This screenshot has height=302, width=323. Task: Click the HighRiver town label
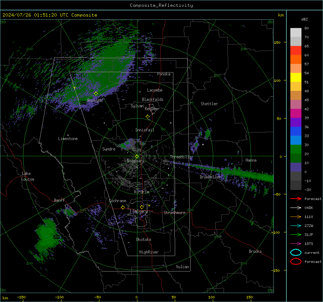149,252
